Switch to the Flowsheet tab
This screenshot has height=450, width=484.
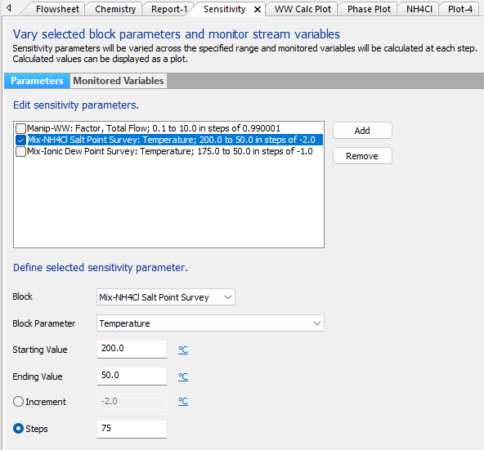(57, 9)
